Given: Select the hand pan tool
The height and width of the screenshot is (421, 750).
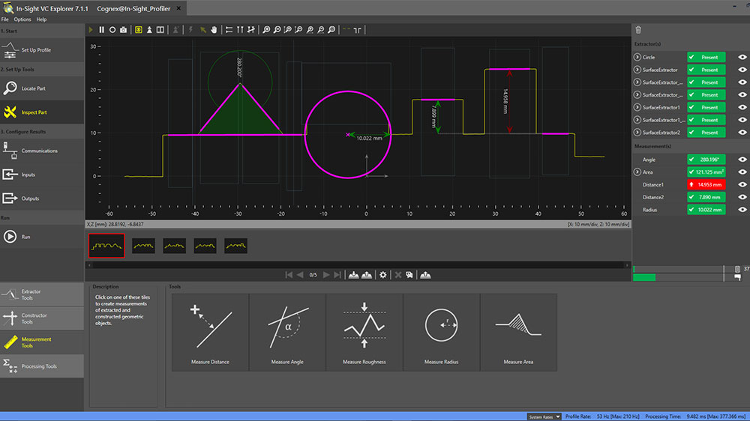Looking at the screenshot, I should [214, 30].
